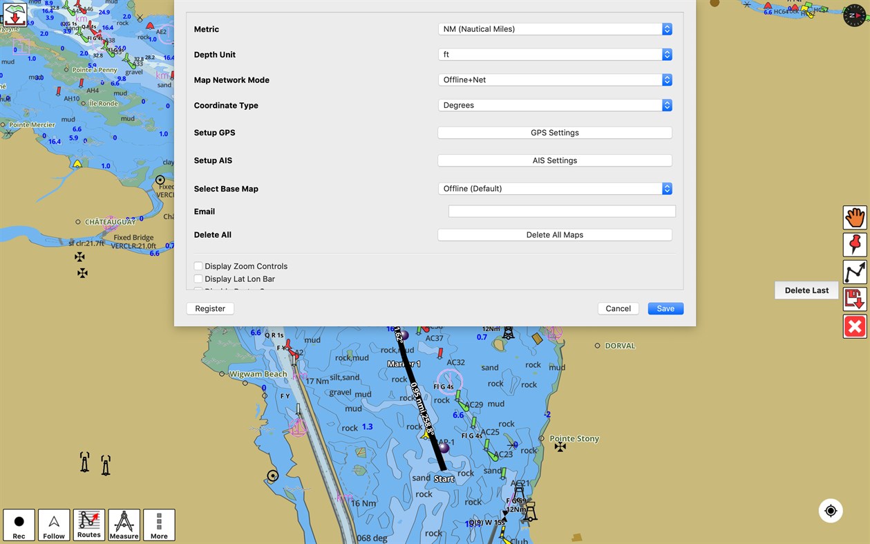Open the More menu
870x544 pixels.
coord(158,525)
